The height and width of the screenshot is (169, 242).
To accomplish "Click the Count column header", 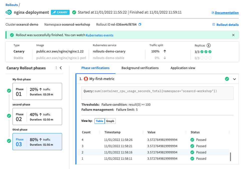I will click(86, 132).
